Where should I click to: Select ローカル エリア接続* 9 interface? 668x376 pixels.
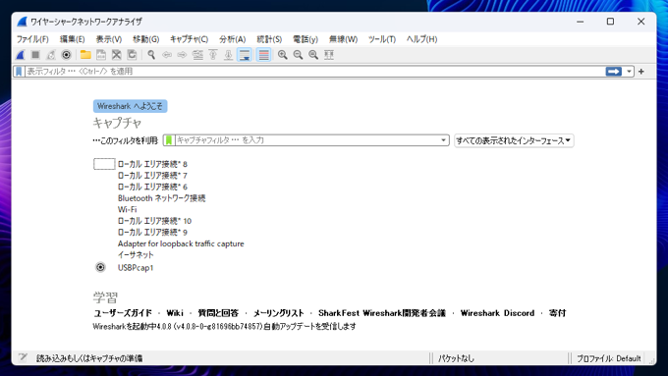point(152,232)
